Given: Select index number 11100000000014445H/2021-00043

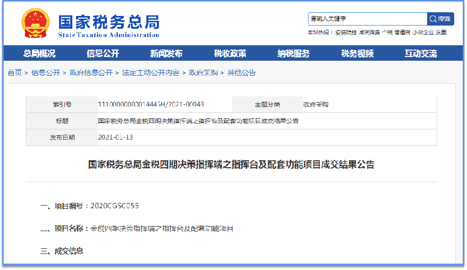Looking at the screenshot, I should coord(151,104).
